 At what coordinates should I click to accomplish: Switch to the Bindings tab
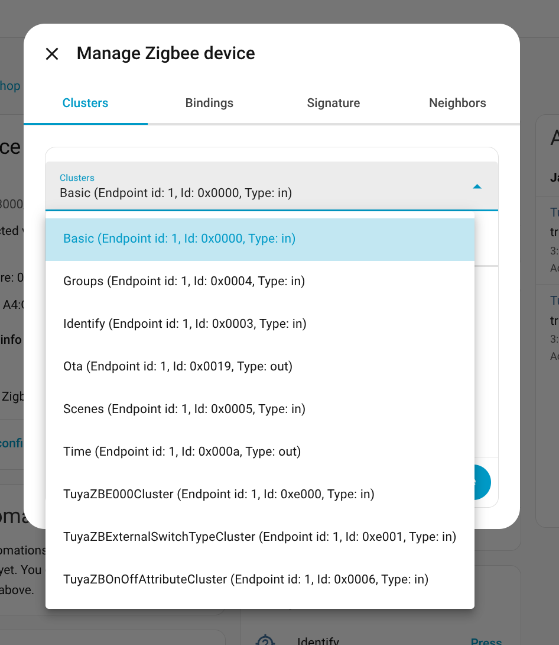click(x=209, y=103)
